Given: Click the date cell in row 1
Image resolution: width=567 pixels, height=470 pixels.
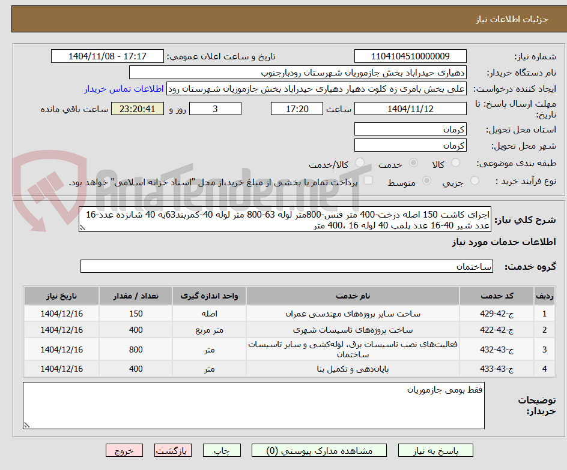Looking at the screenshot, I should [61, 314].
